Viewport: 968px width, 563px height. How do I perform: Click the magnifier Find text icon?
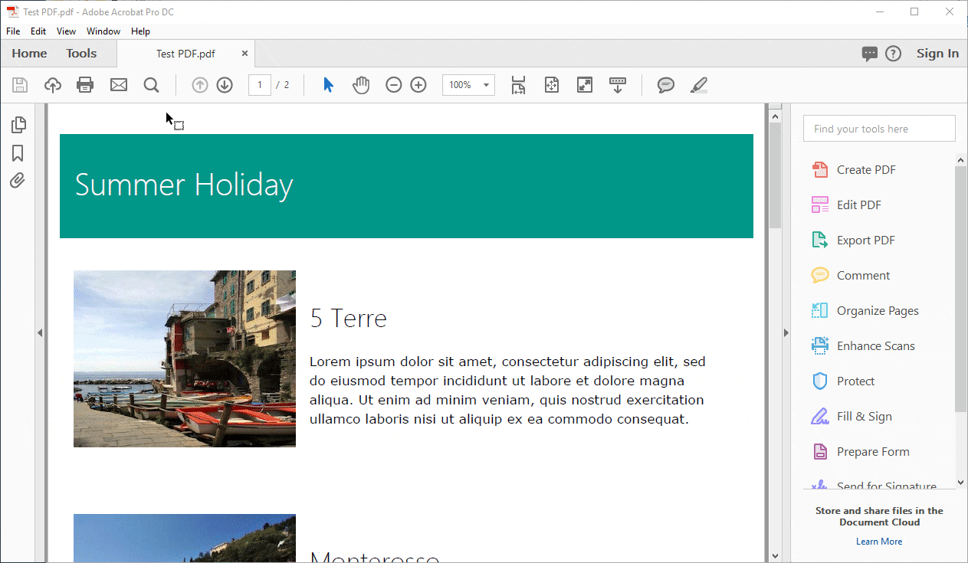click(x=151, y=85)
